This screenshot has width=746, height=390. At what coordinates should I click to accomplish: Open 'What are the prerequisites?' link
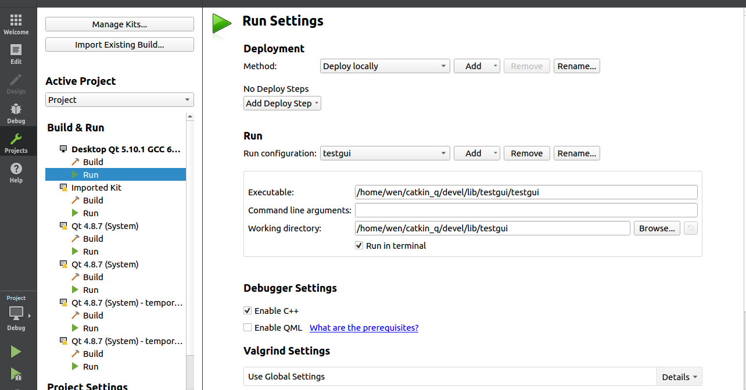[364, 328]
